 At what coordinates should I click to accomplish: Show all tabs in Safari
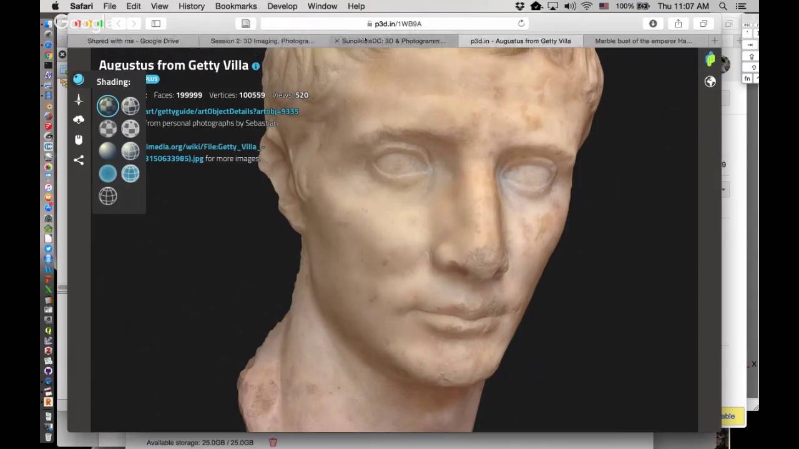point(703,24)
